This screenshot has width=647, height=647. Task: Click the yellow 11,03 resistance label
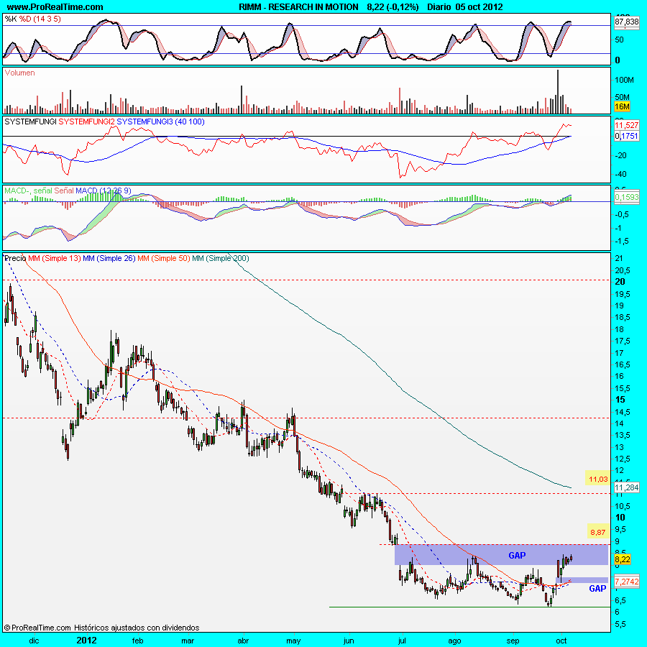[x=598, y=479]
